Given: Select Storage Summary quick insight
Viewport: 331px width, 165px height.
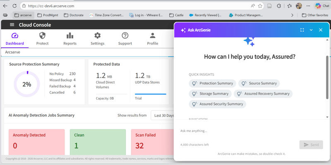Looking at the screenshot, I should 210,94.
